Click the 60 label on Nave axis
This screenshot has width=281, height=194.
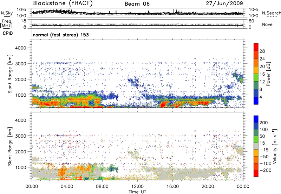[251, 21]
